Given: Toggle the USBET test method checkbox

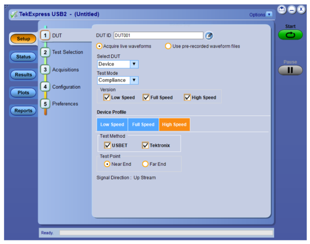Looking at the screenshot, I should [108, 145].
